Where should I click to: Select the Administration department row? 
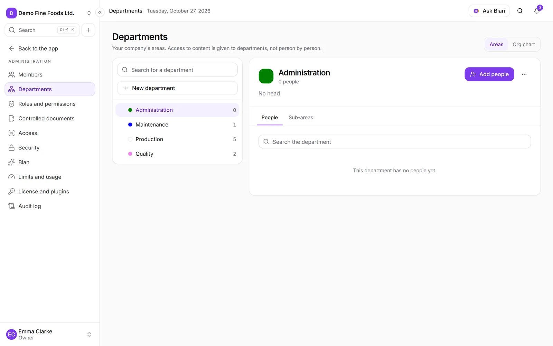coord(177,110)
